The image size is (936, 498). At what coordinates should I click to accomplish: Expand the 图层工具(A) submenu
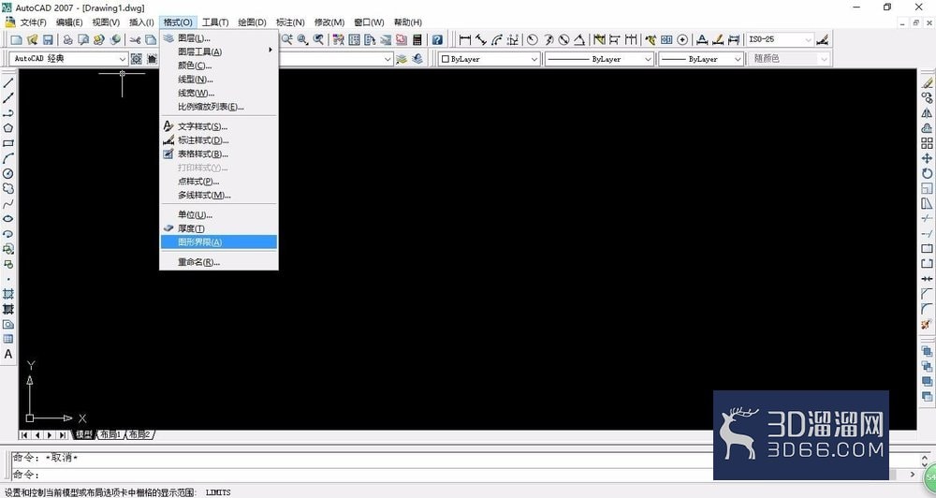[218, 51]
